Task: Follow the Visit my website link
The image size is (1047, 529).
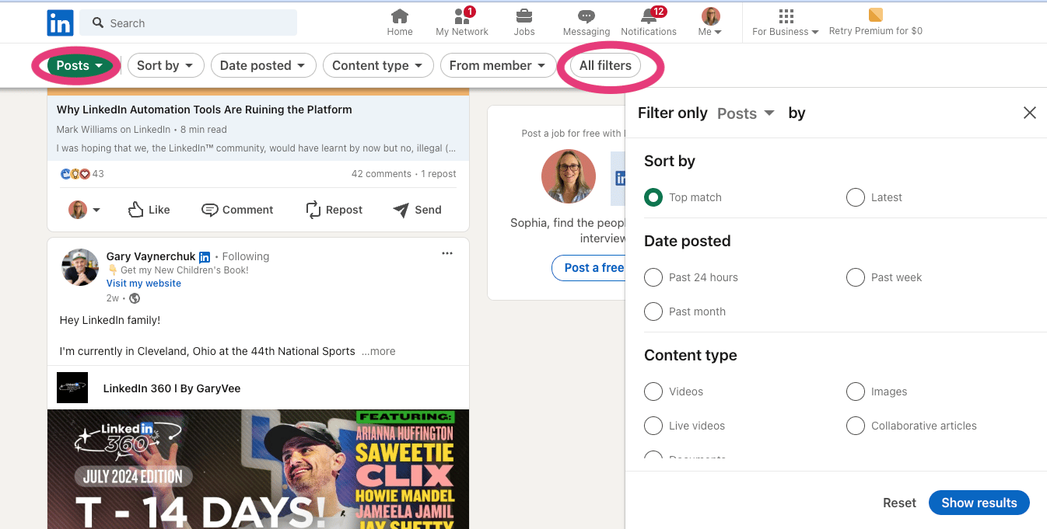Action: [144, 284]
